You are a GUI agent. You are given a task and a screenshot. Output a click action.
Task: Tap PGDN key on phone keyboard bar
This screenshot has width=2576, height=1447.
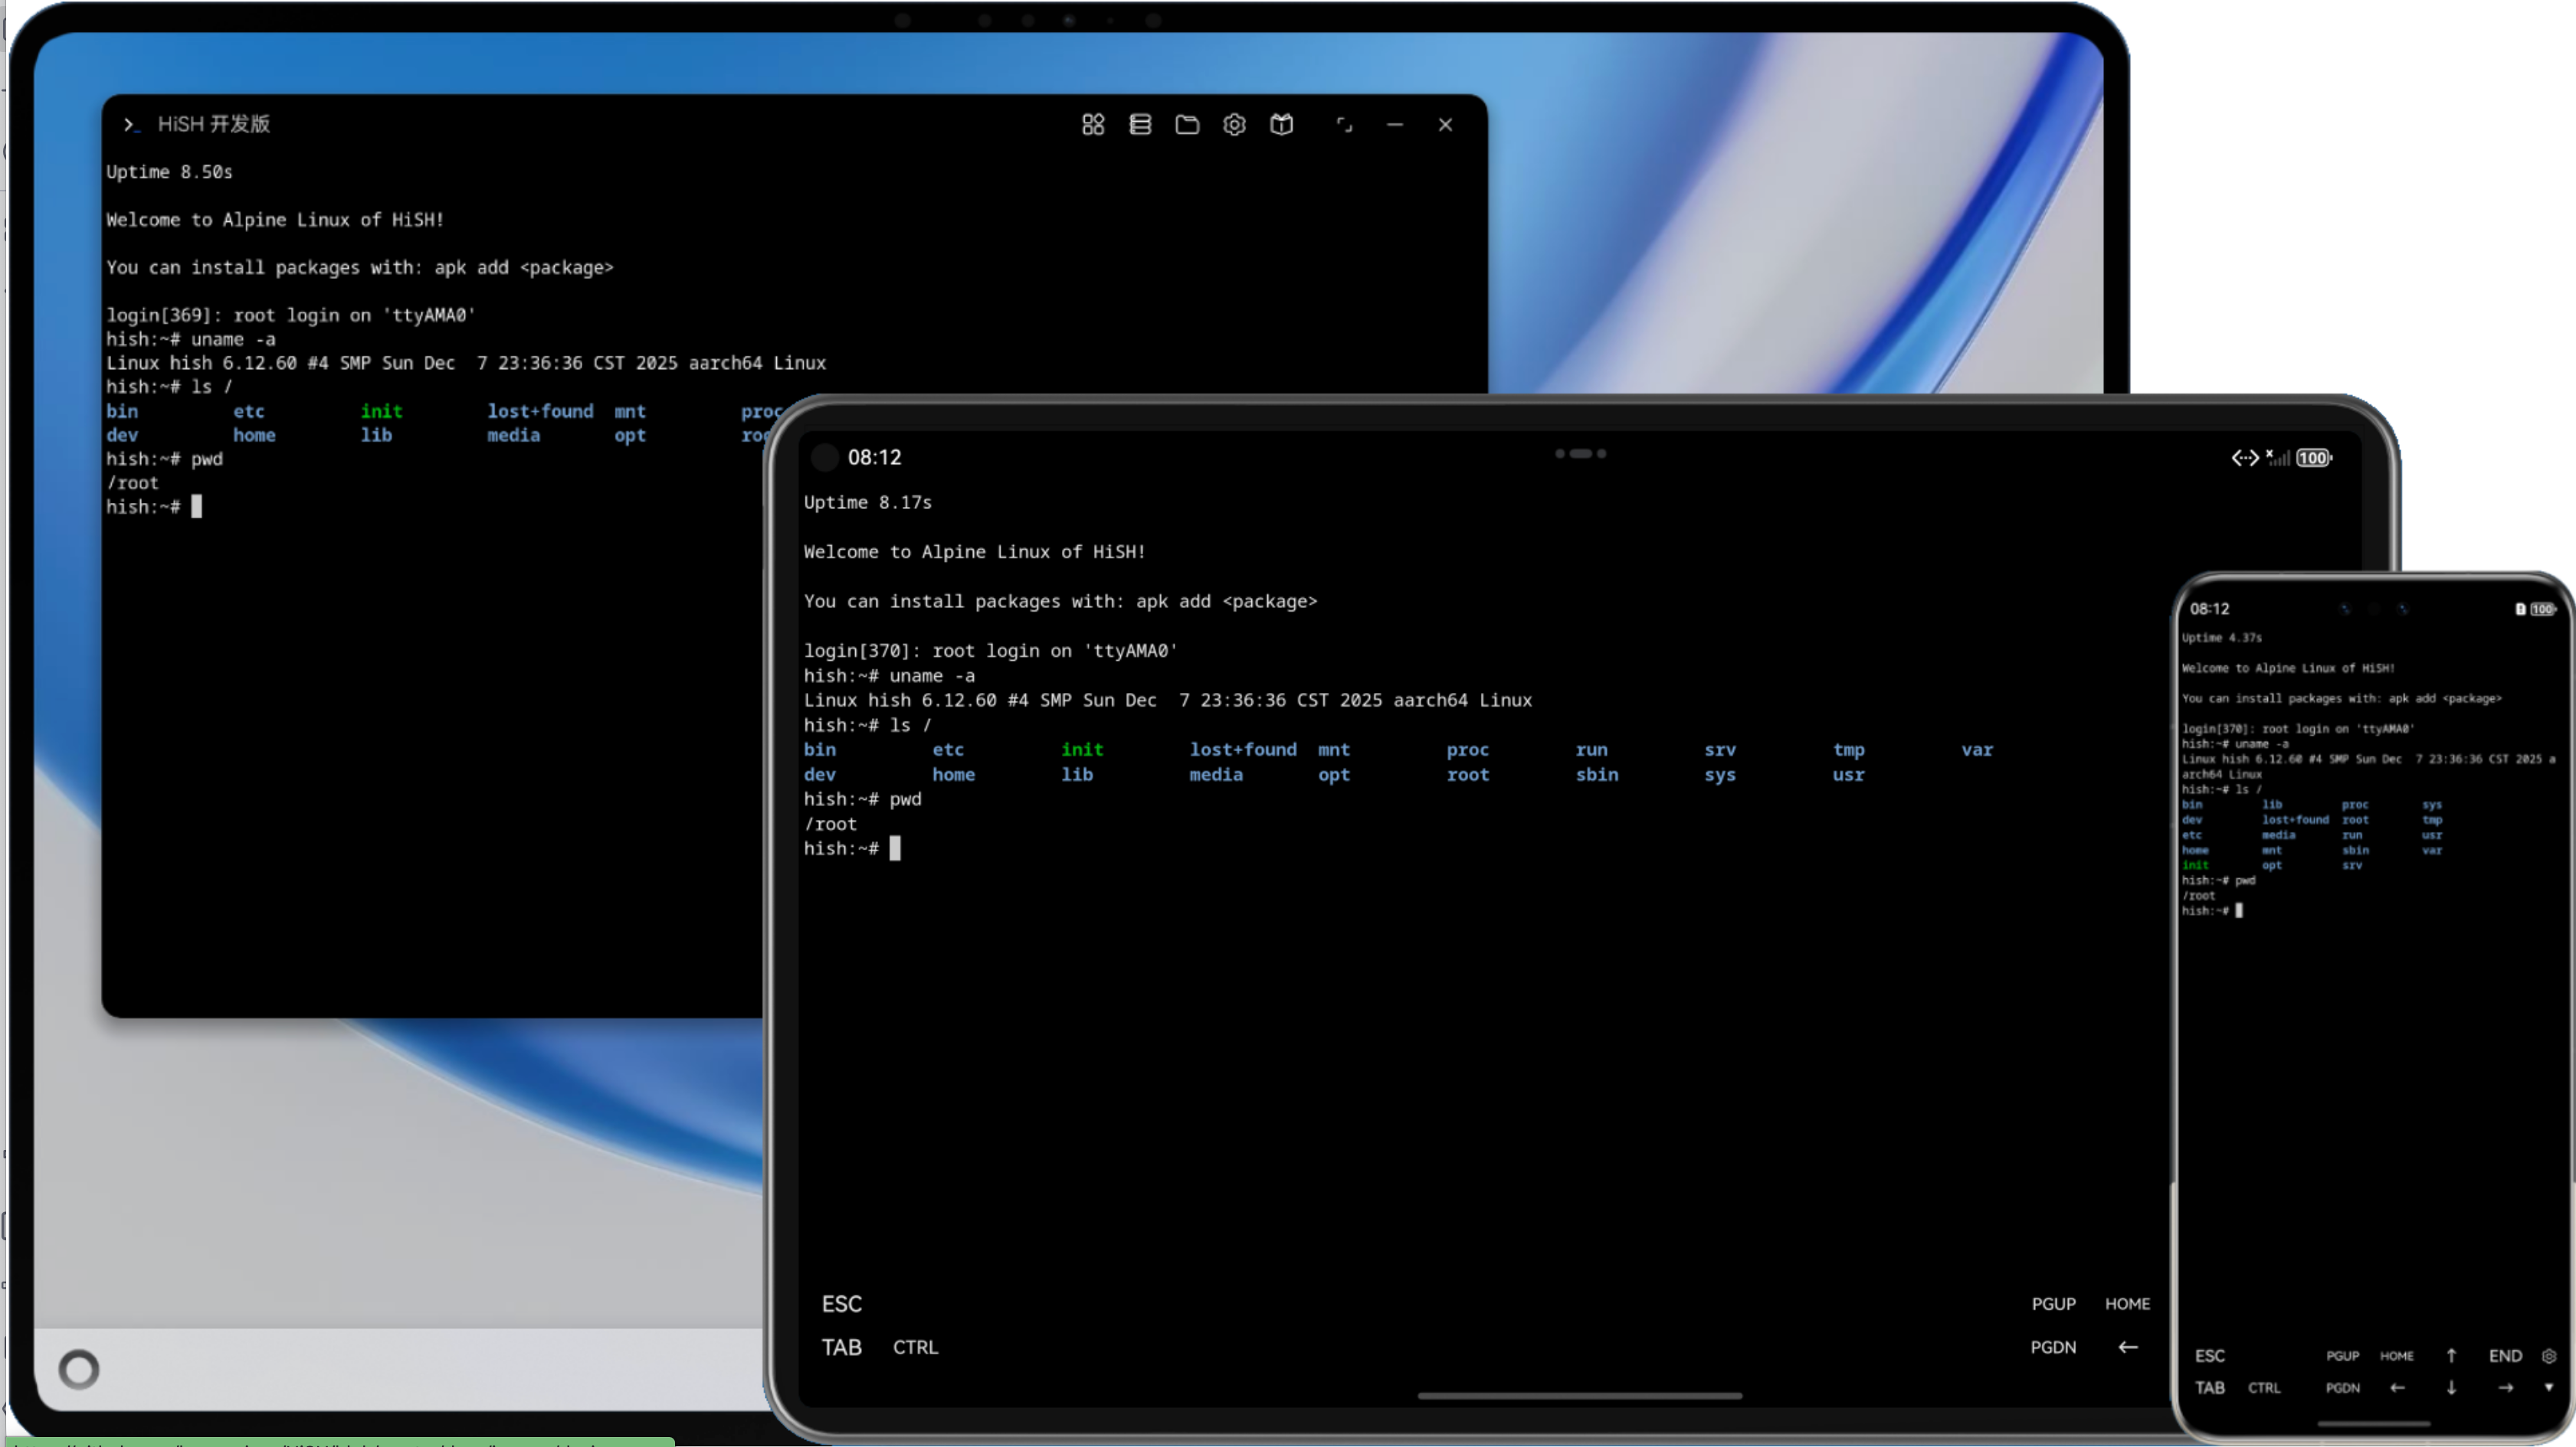pyautogui.click(x=2343, y=1388)
